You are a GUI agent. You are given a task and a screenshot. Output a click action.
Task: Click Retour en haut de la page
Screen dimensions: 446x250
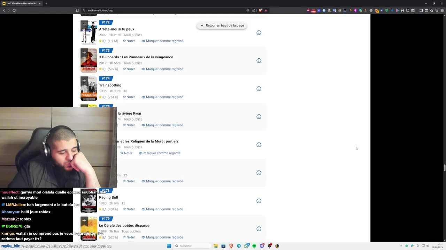pyautogui.click(x=222, y=25)
